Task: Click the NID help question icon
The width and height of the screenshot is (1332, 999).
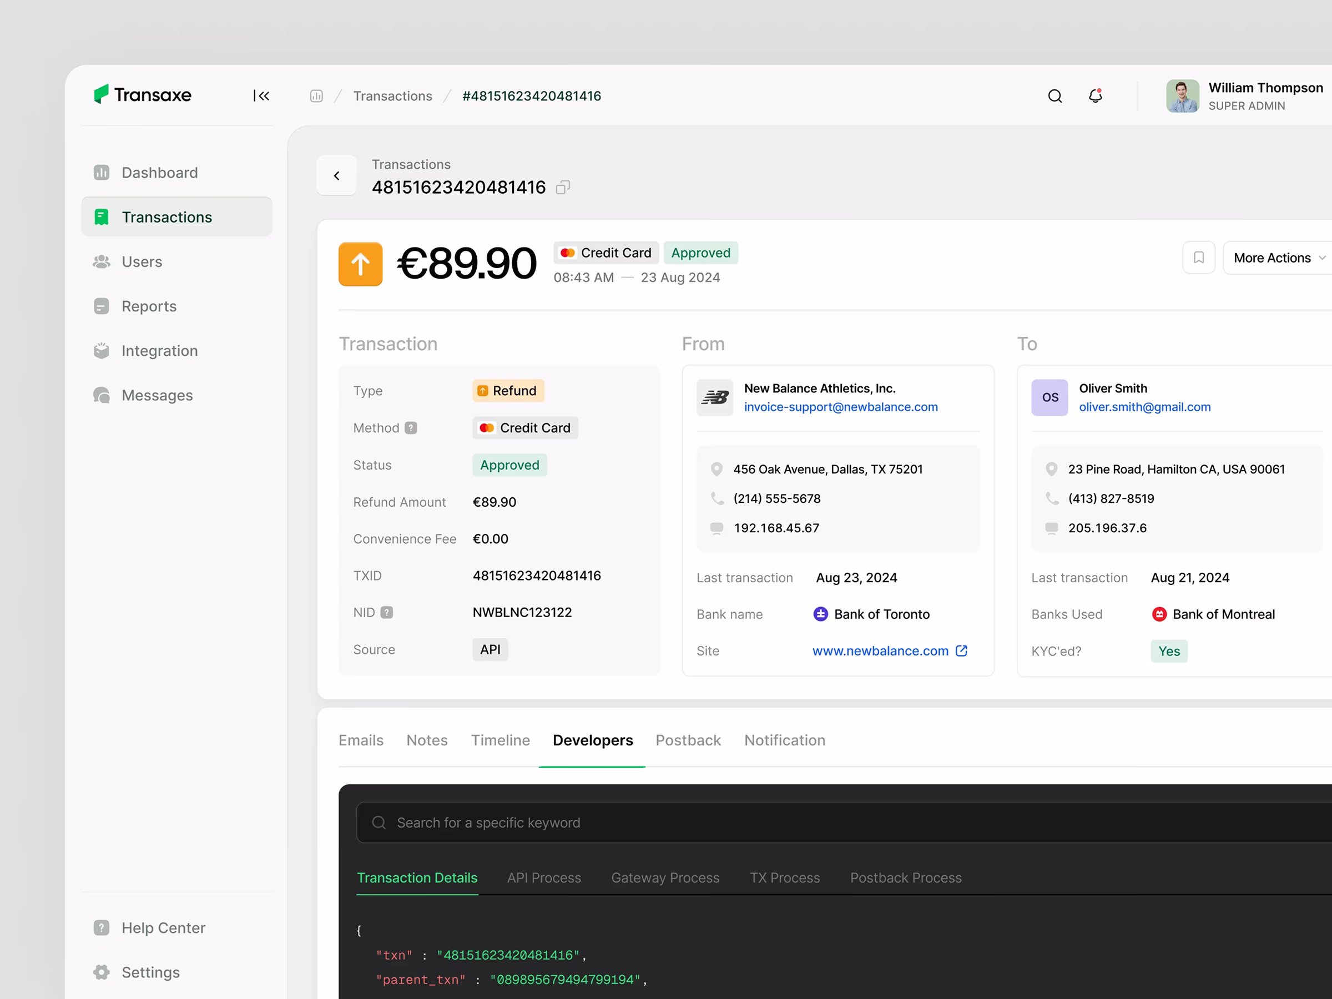Action: pyautogui.click(x=387, y=612)
